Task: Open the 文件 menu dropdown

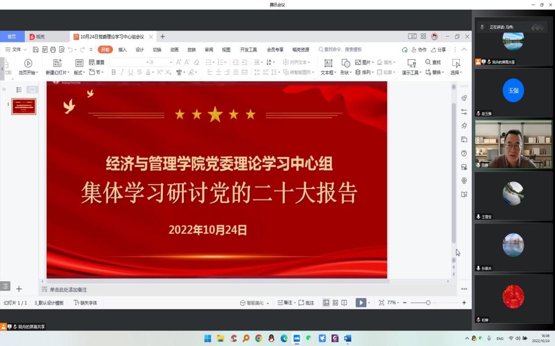Action: pos(16,50)
